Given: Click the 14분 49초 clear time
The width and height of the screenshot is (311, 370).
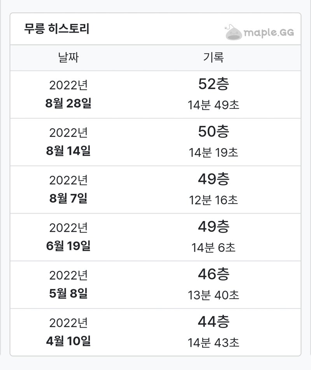Looking at the screenshot, I should [213, 105].
